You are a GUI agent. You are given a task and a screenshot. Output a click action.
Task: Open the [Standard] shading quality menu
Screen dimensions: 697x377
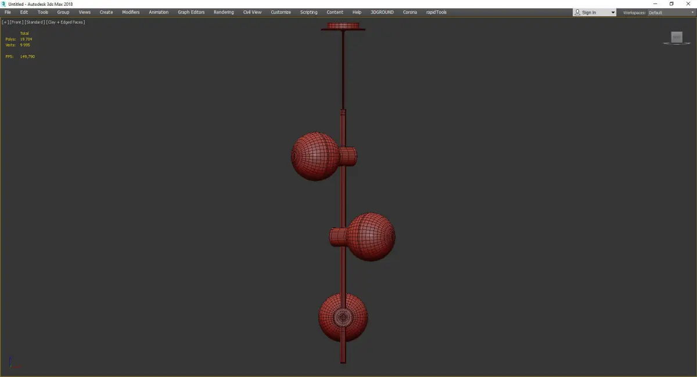tap(35, 22)
